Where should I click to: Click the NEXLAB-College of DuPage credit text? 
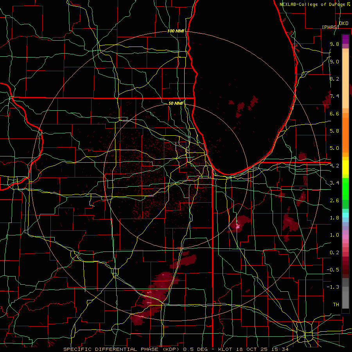(x=312, y=4)
